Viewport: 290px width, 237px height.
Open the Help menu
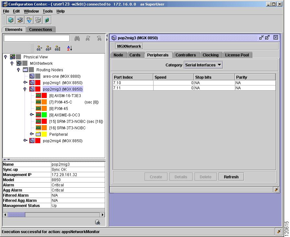coord(60,11)
